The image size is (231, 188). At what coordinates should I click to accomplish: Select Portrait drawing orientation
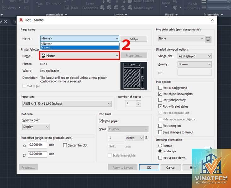point(160,146)
